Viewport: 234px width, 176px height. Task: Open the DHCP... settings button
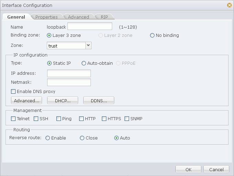63,100
